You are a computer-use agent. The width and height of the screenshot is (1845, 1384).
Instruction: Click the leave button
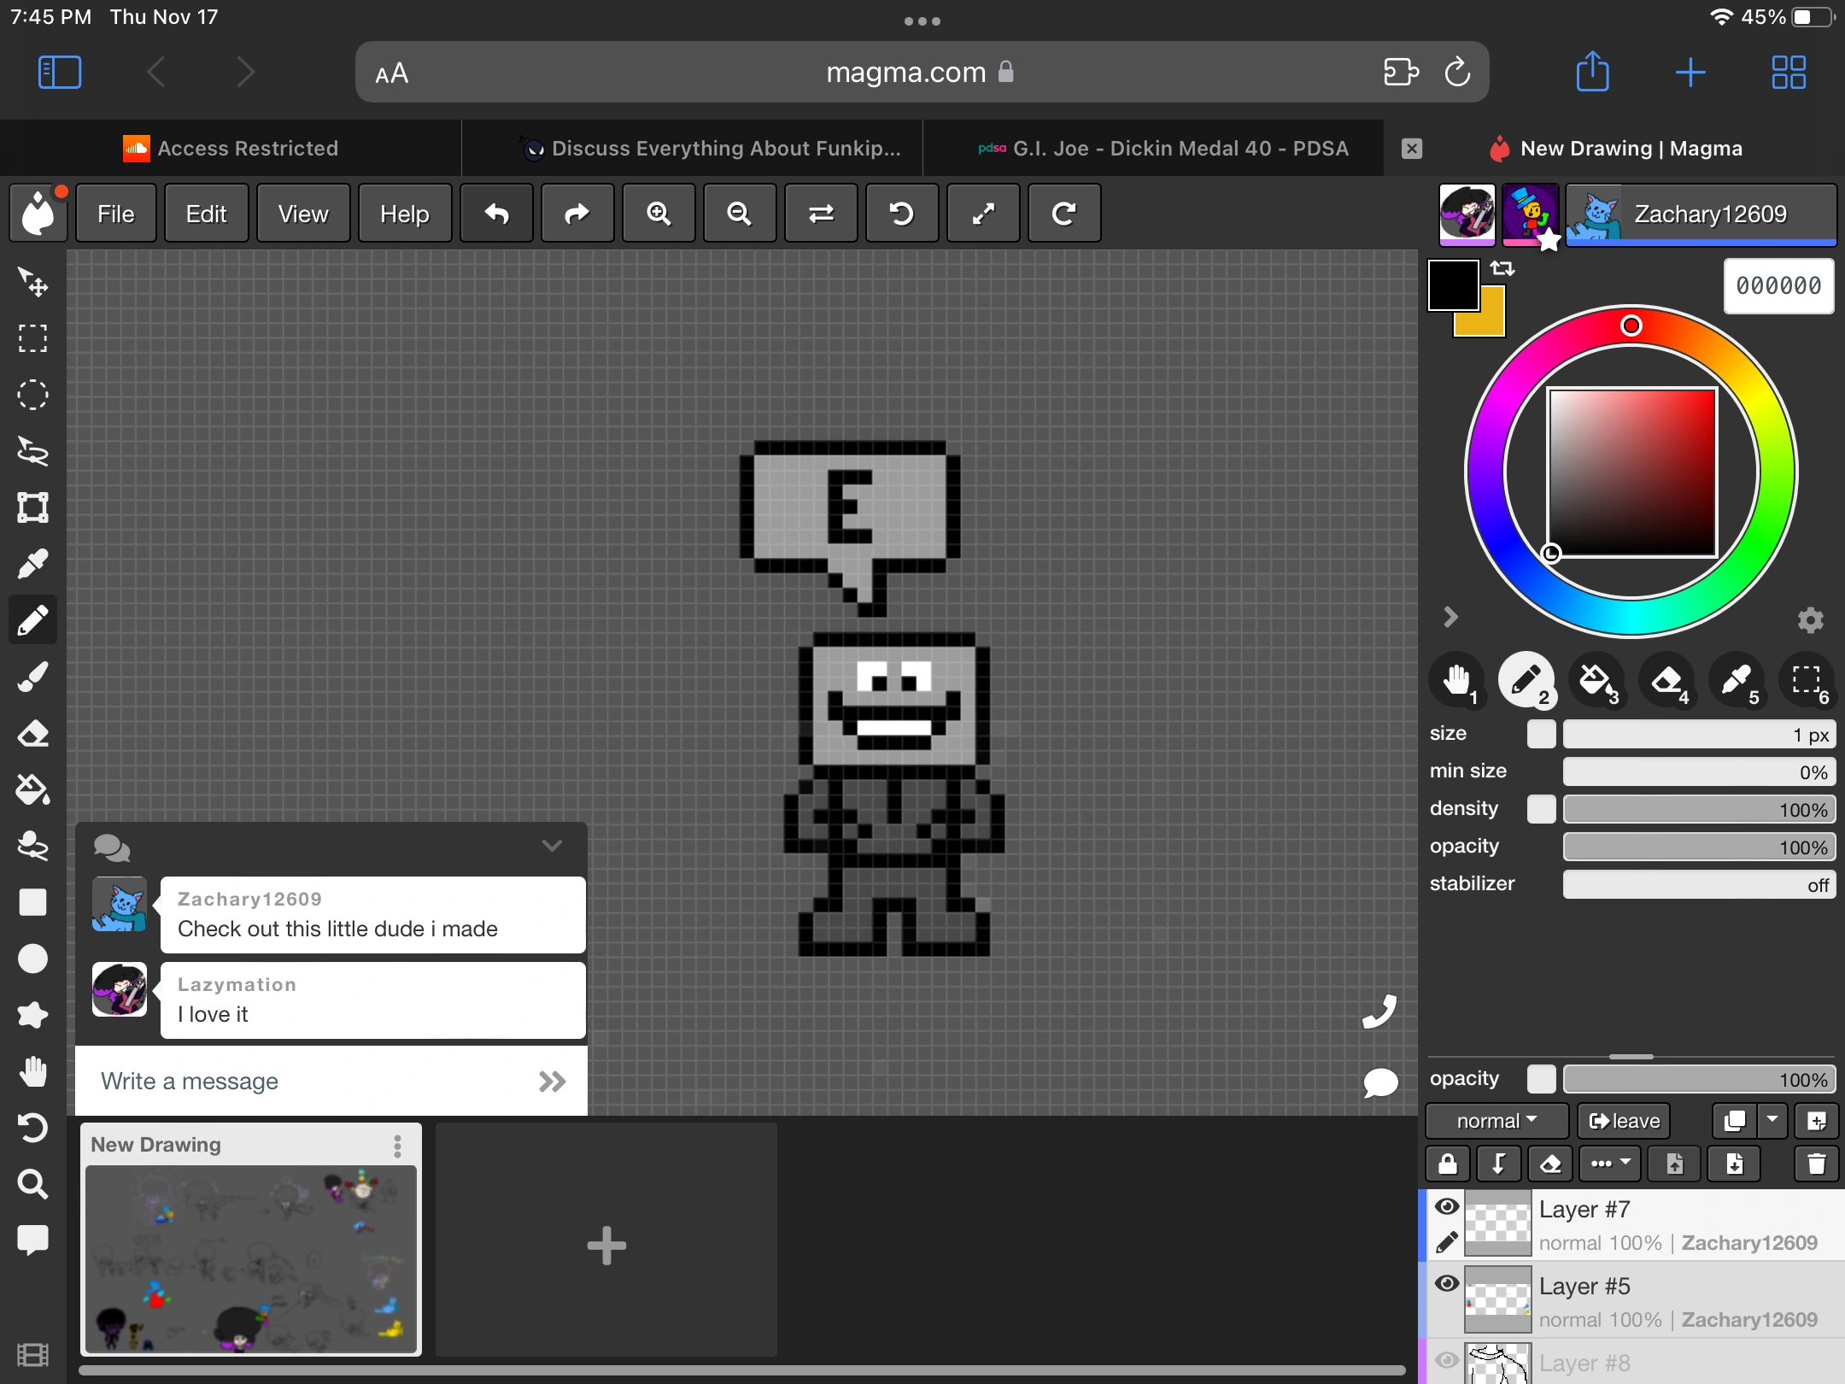coord(1622,1121)
